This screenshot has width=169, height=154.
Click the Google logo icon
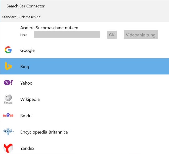(8, 50)
